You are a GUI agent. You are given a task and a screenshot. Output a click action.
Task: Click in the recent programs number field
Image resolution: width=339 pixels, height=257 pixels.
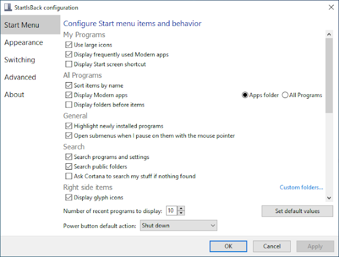click(172, 210)
